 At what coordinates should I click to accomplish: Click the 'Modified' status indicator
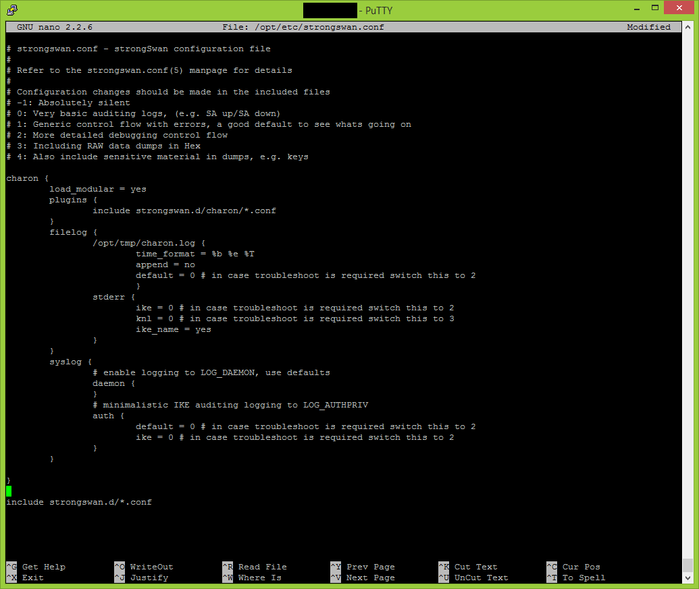coord(648,27)
